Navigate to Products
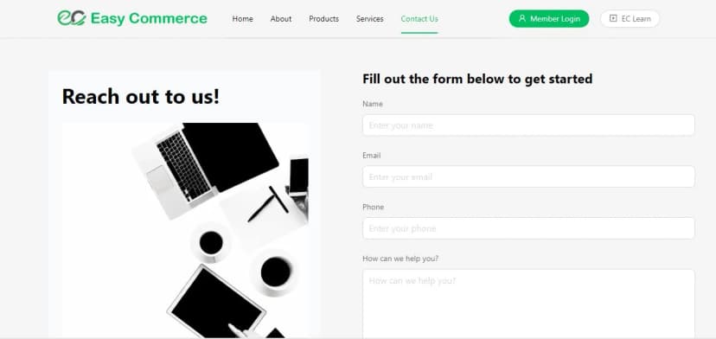This screenshot has height=339, width=716. (323, 19)
